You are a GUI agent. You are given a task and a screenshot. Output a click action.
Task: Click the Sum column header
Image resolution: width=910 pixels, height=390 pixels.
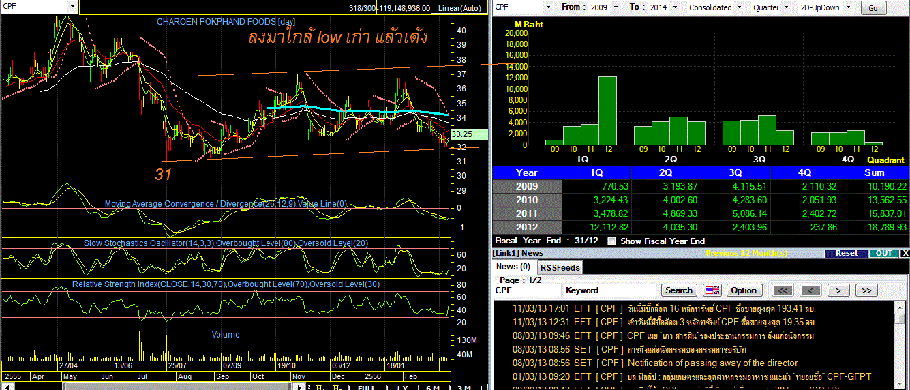[x=875, y=173]
